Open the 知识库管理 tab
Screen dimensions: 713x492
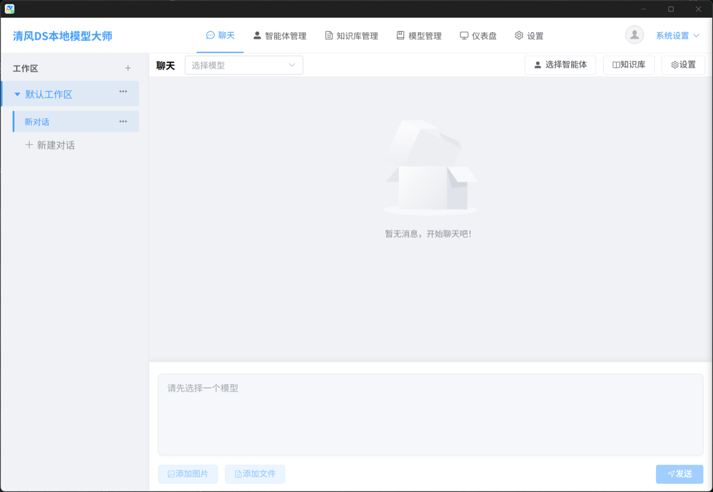click(x=351, y=36)
